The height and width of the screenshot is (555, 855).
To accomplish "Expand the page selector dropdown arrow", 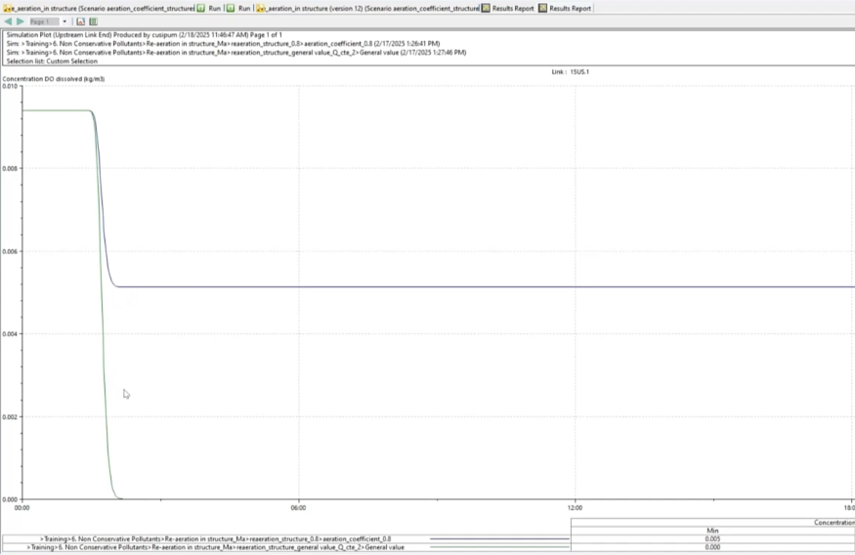I will (x=64, y=21).
